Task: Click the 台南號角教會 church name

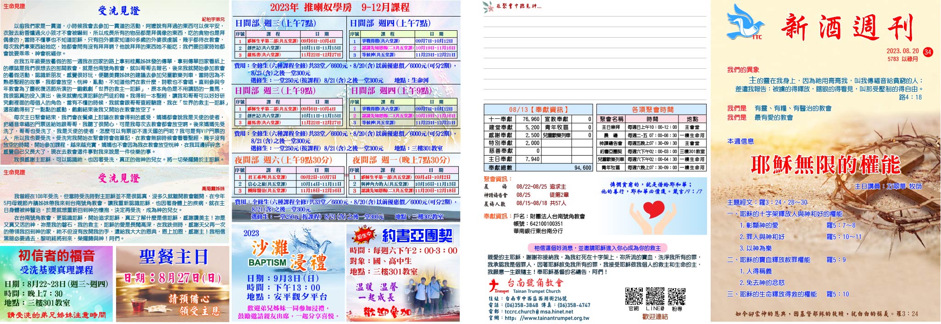Action: tap(535, 283)
